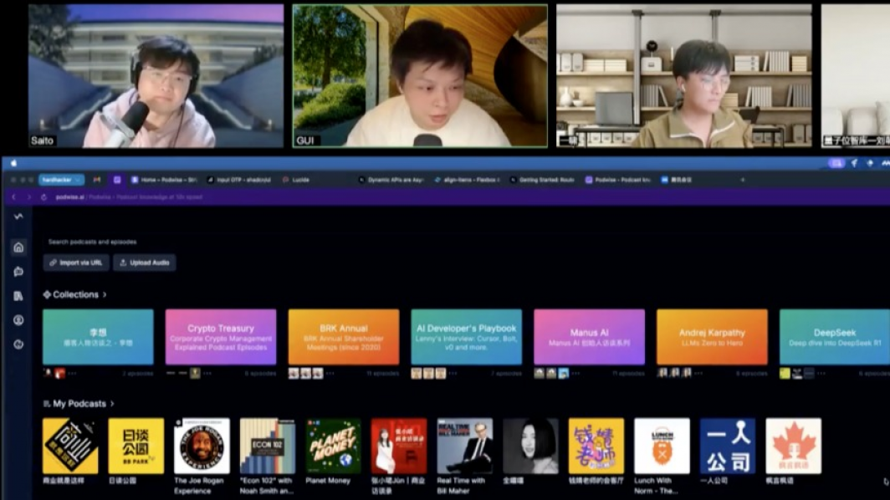The width and height of the screenshot is (890, 500).
Task: Click the account profile sidebar icon
Action: click(18, 320)
